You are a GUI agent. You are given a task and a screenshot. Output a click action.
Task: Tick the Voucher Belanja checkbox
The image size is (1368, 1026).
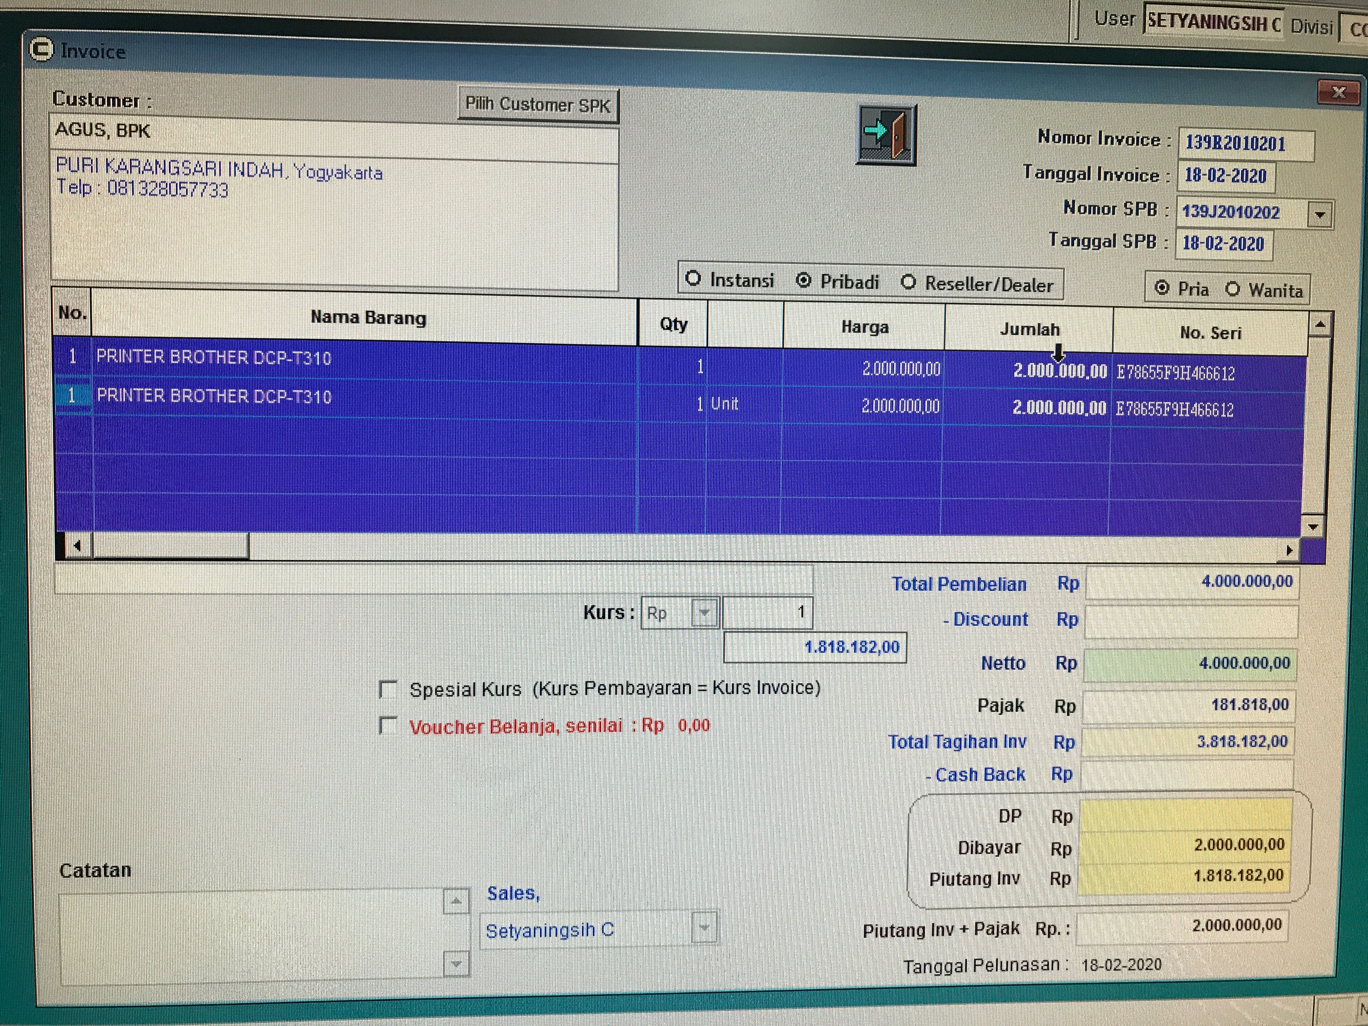coord(388,725)
